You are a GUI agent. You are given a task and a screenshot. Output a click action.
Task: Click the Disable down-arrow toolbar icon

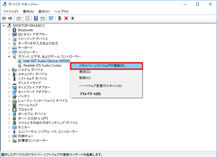[73, 18]
